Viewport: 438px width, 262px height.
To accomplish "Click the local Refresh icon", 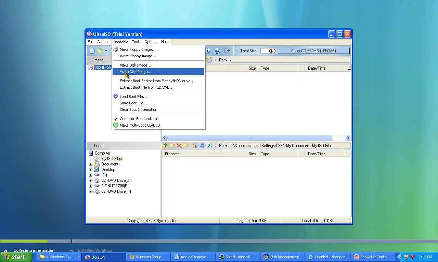I will coord(209,146).
